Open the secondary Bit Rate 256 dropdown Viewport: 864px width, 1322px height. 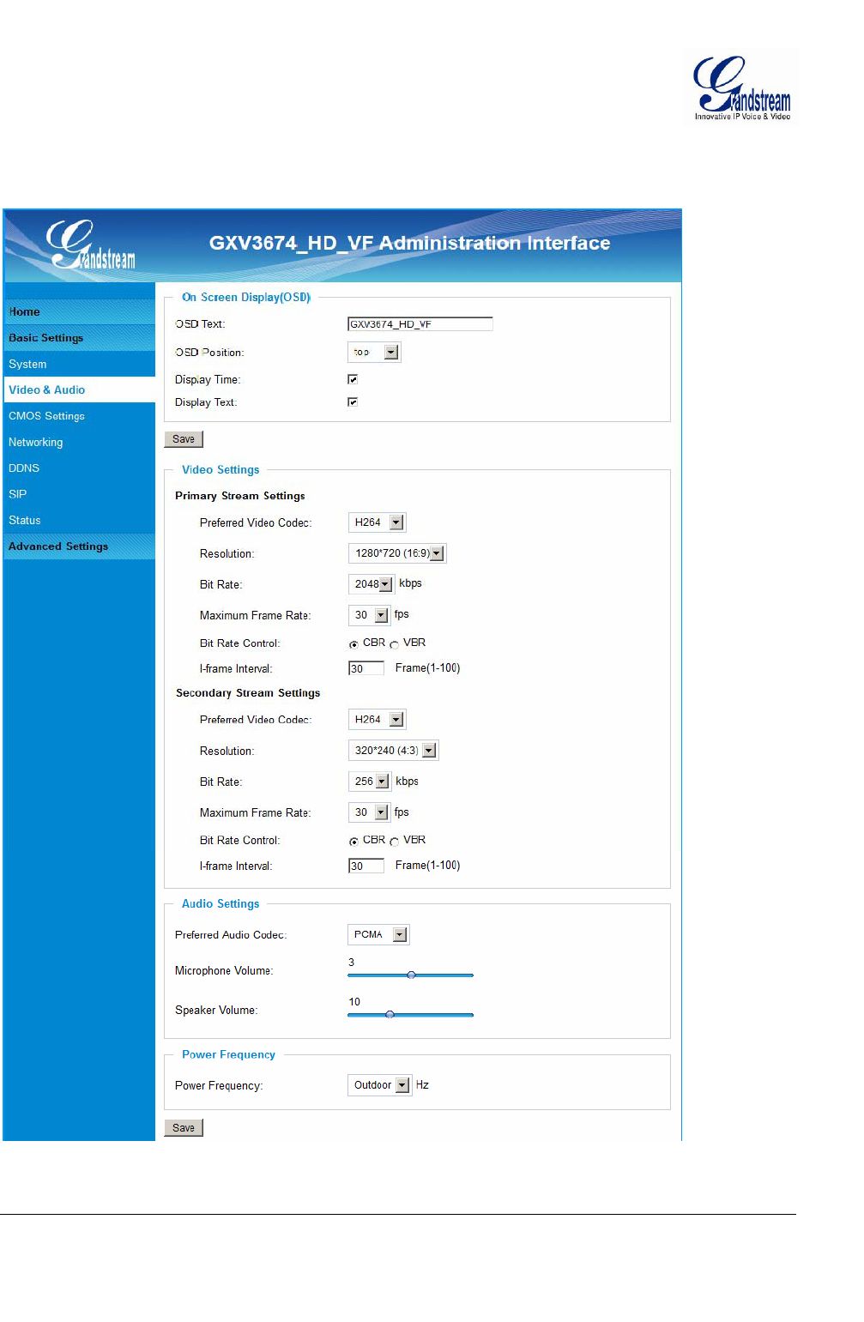pyautogui.click(x=370, y=782)
